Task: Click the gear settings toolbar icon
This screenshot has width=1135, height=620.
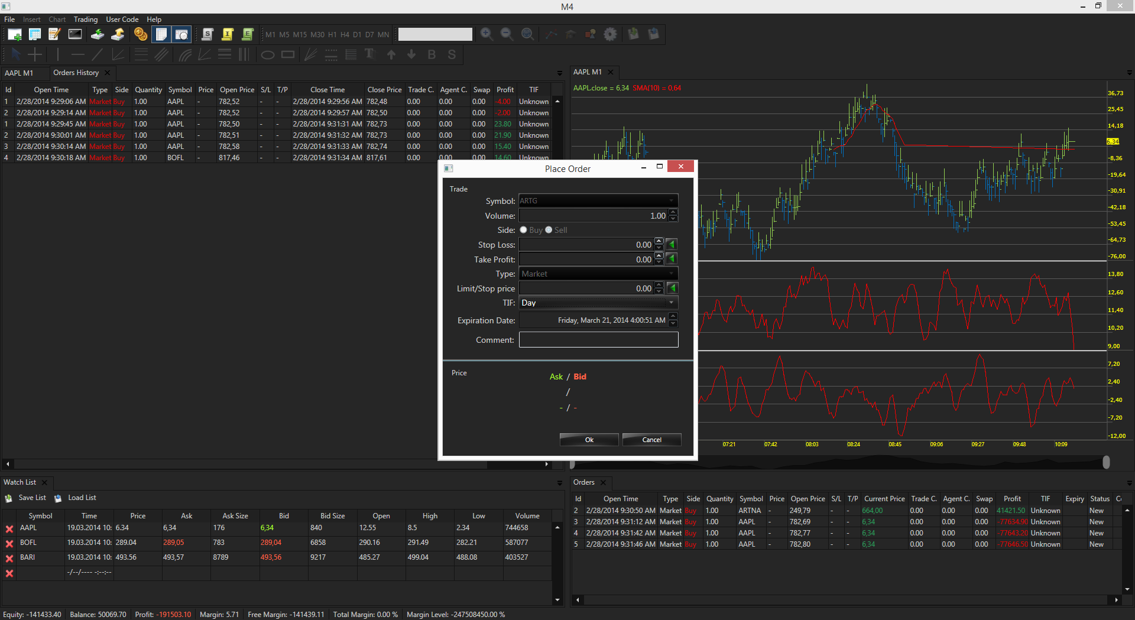Action: [x=610, y=34]
